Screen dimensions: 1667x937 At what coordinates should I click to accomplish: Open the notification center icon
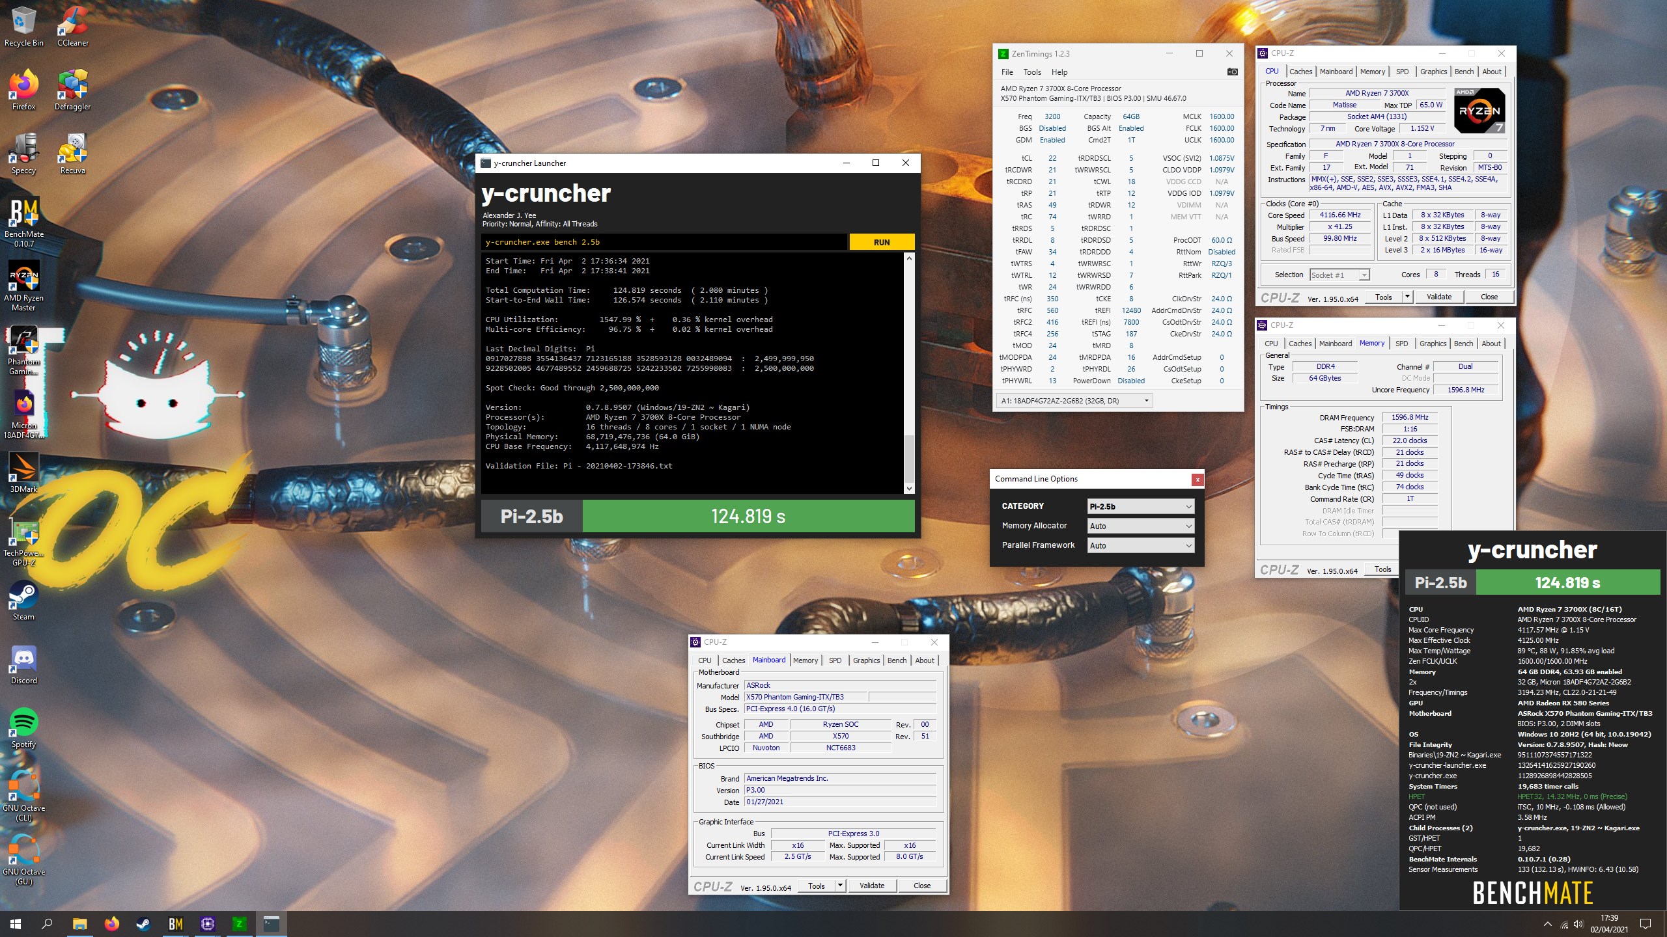point(1646,924)
